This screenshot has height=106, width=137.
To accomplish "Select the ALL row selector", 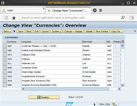I will [x=5, y=63].
